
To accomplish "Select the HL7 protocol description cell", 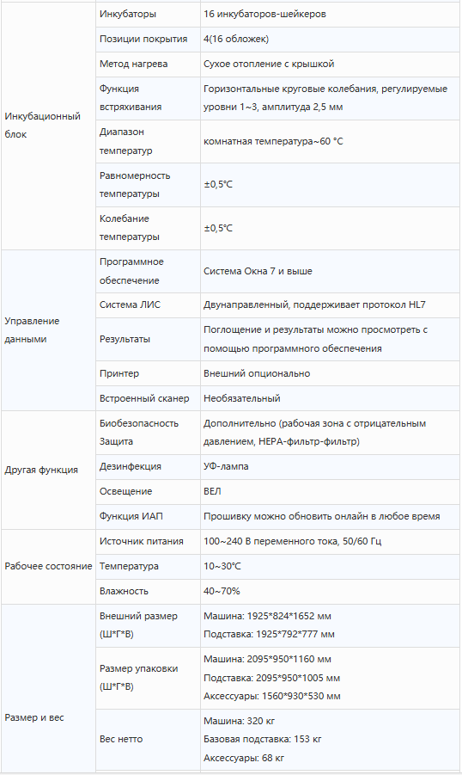I will coord(330,305).
